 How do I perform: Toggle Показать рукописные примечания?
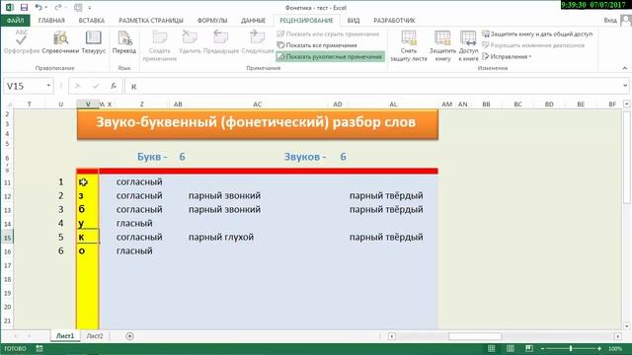[x=330, y=57]
